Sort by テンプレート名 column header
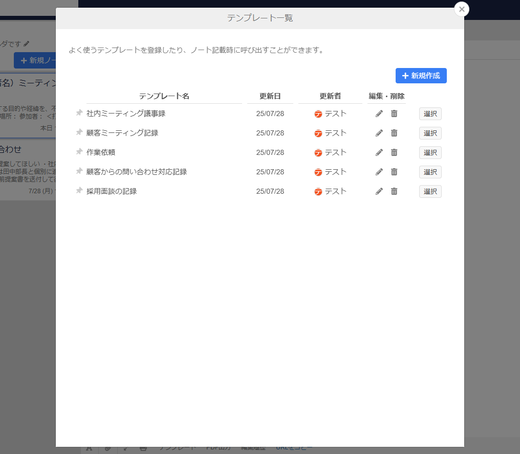The height and width of the screenshot is (454, 520). coord(164,96)
